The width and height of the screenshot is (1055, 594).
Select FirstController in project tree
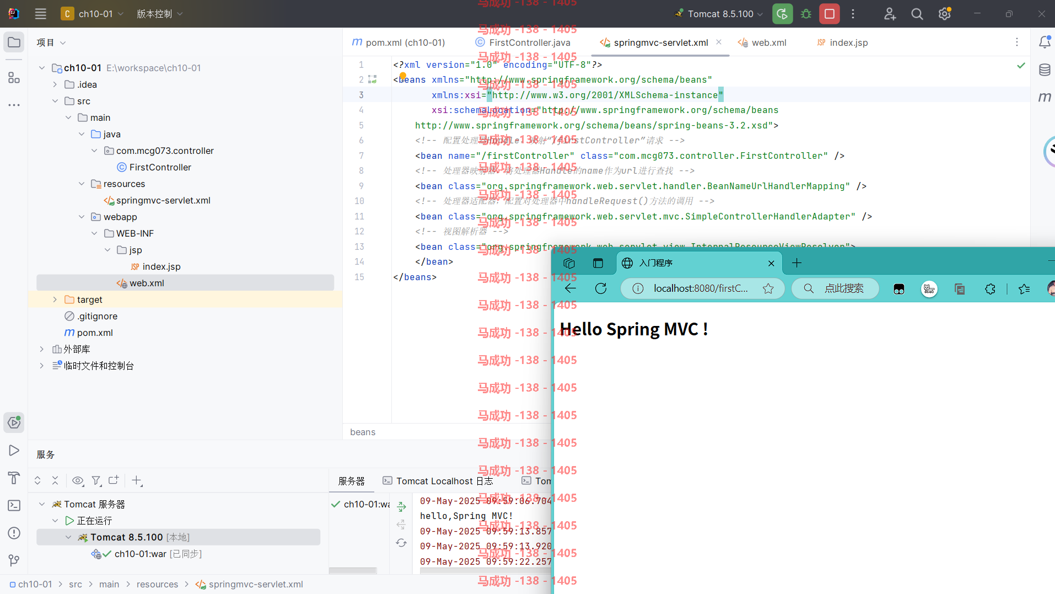pyautogui.click(x=154, y=167)
